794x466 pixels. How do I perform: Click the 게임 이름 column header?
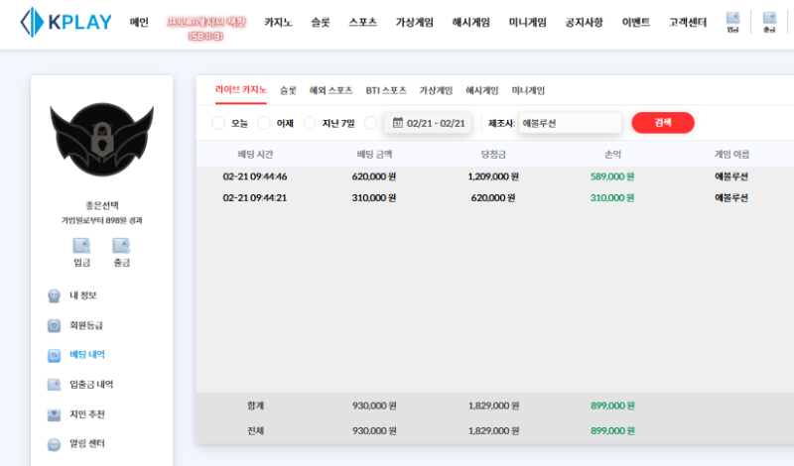[731, 155]
